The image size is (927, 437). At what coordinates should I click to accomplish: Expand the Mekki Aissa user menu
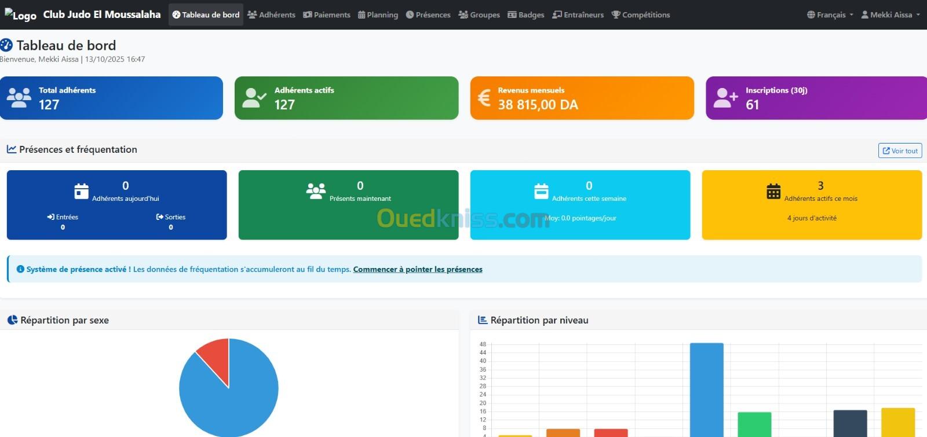tap(890, 15)
